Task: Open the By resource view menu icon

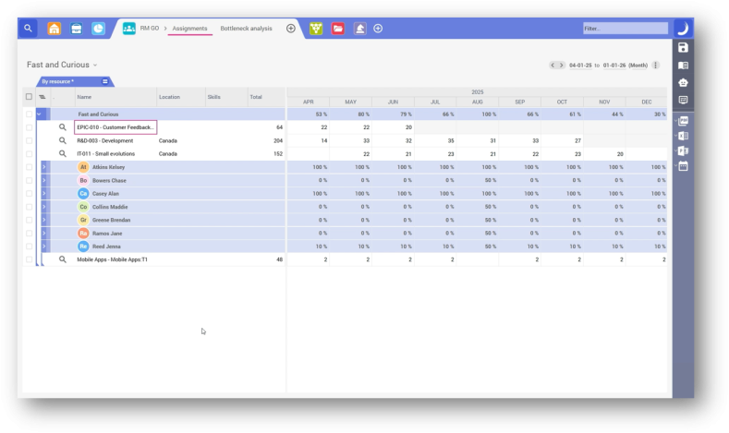Action: pos(105,82)
